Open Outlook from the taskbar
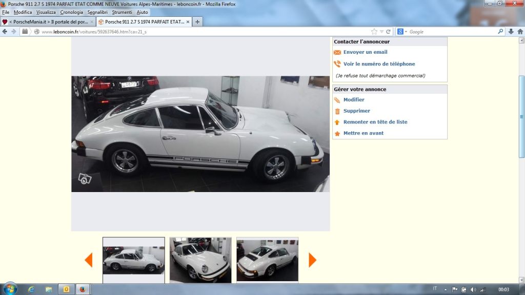 pos(66,289)
